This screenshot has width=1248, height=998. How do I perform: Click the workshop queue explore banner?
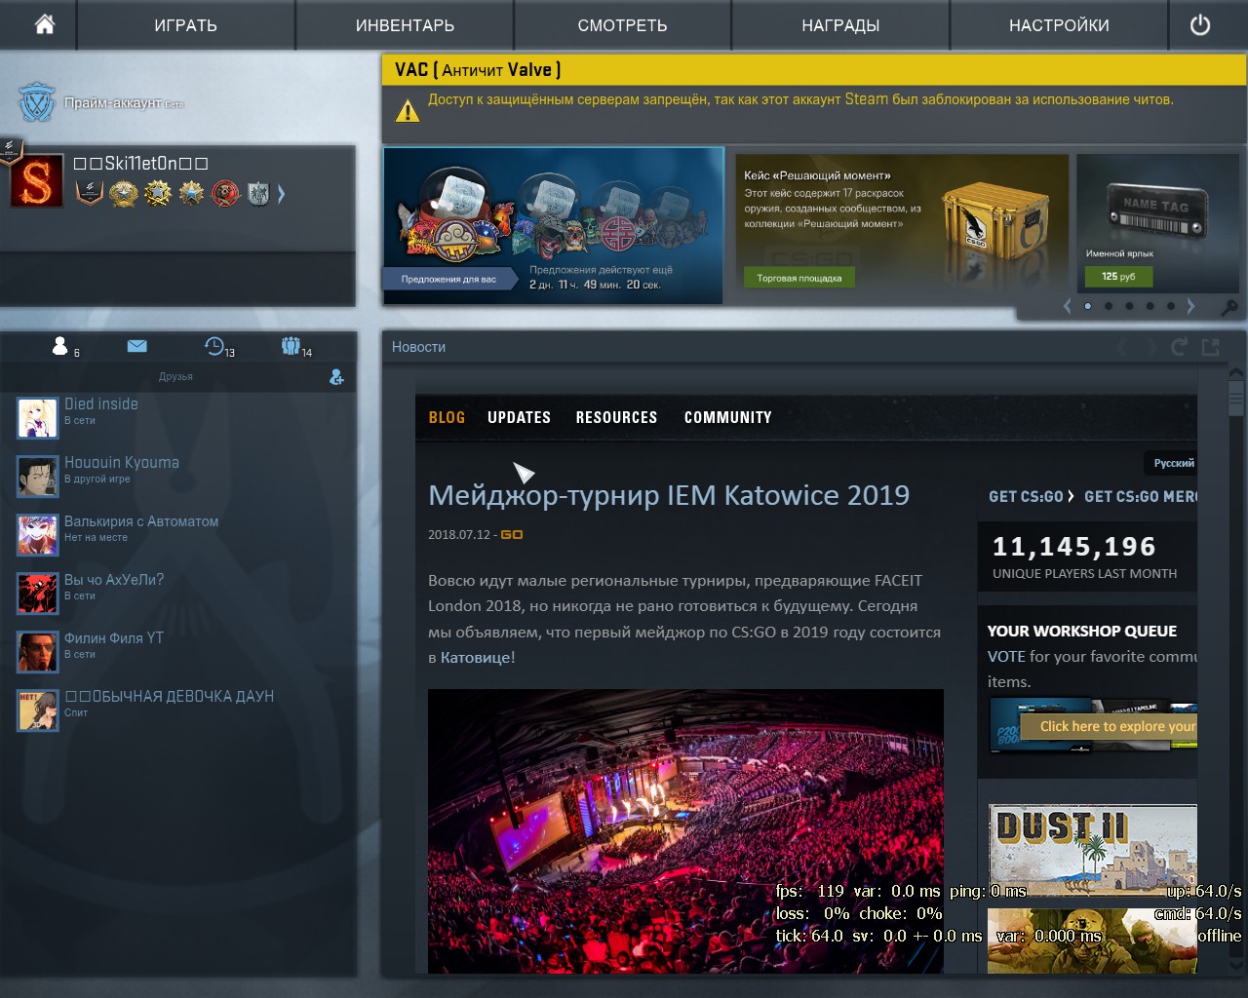1093,726
